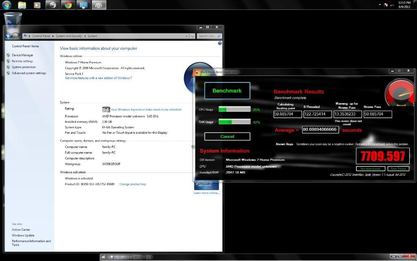Click the Change product key link

[133, 184]
